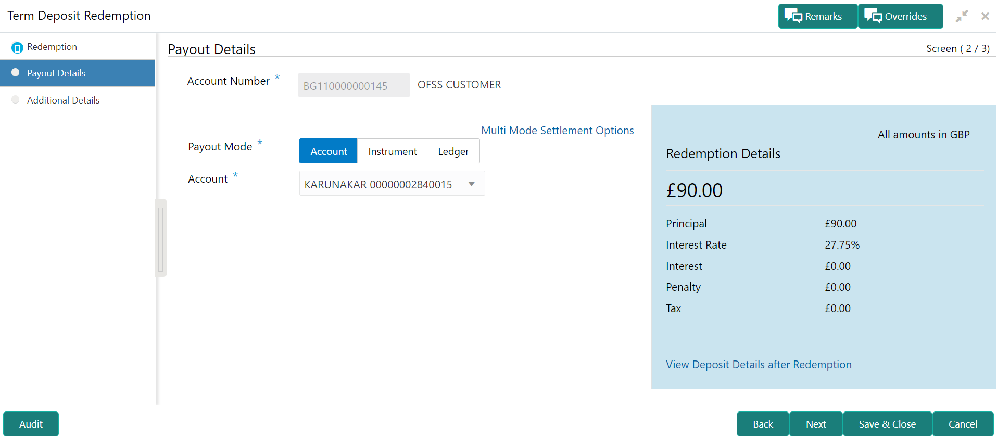Click the sidebar collapse handle
This screenshot has height=438, width=997.
point(161,238)
